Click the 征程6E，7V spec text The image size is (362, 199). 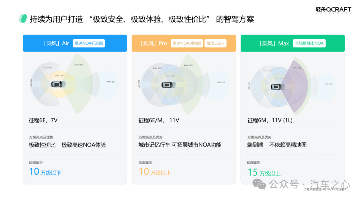43,120
